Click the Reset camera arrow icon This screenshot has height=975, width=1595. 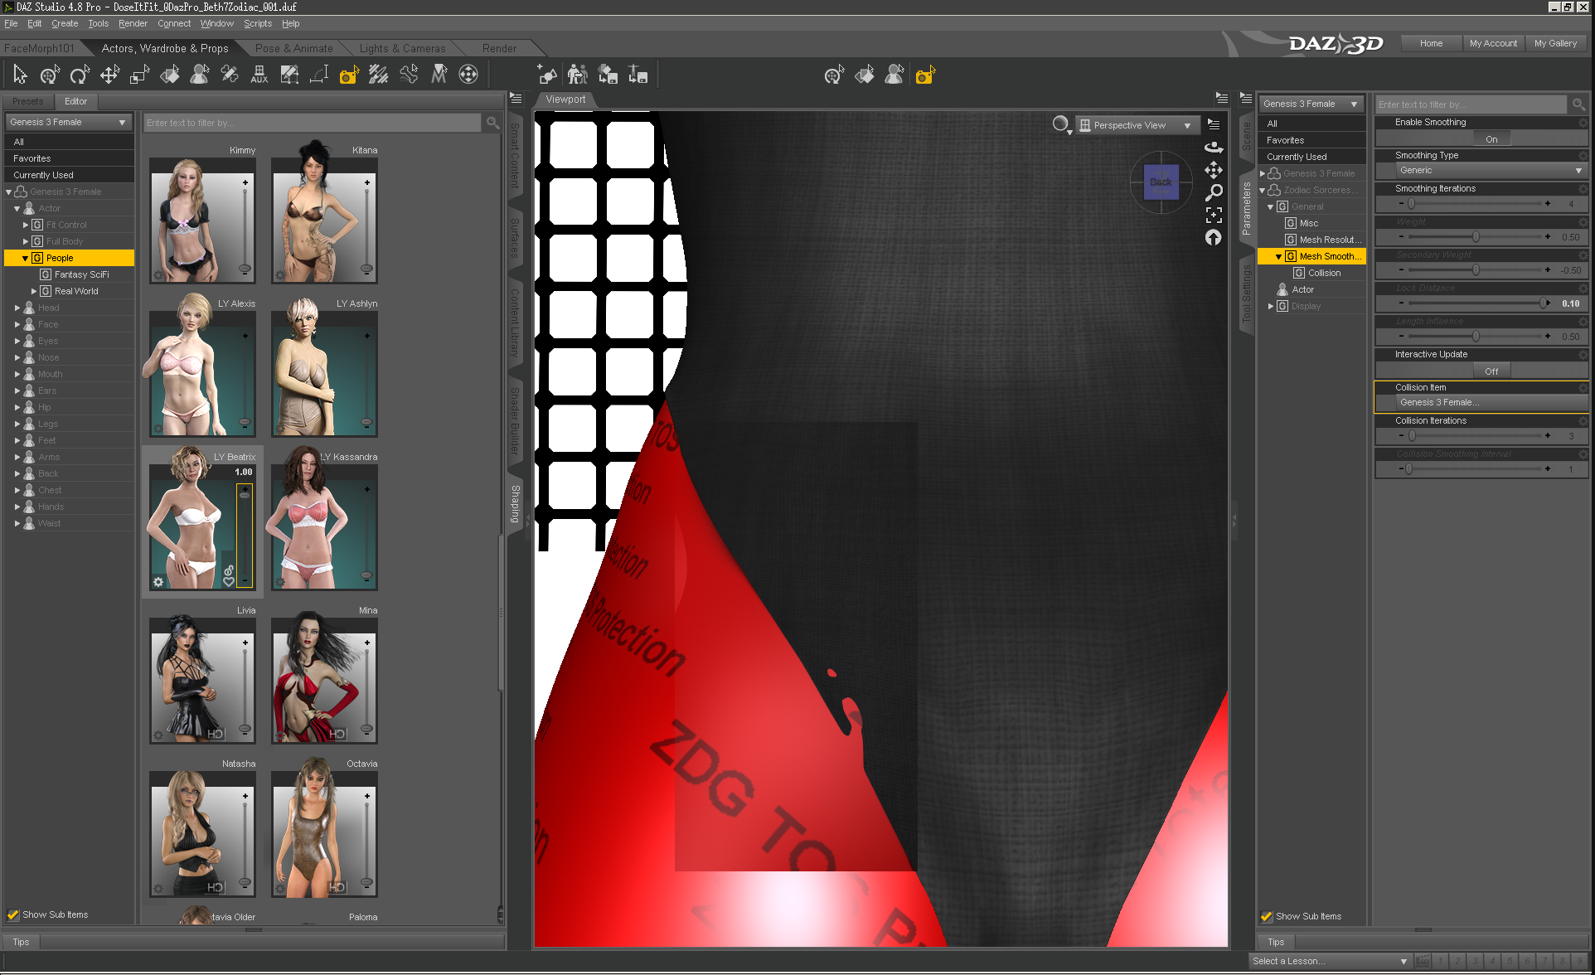[1214, 238]
